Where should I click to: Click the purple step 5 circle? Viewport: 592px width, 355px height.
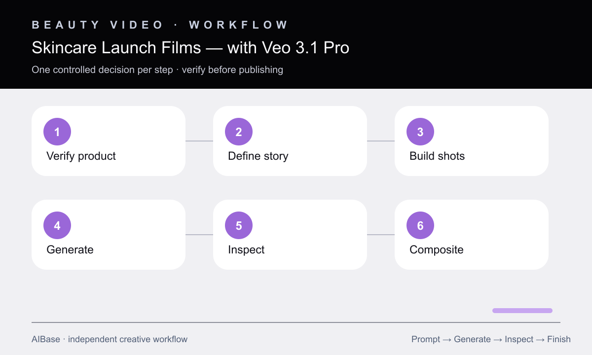coord(239,225)
